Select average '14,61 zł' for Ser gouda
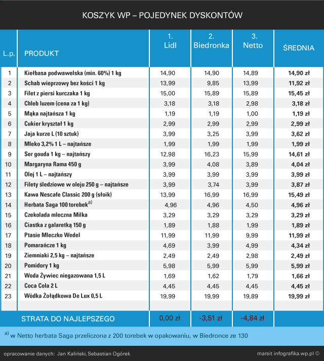Screen dimensions: 324x361 pos(299,154)
